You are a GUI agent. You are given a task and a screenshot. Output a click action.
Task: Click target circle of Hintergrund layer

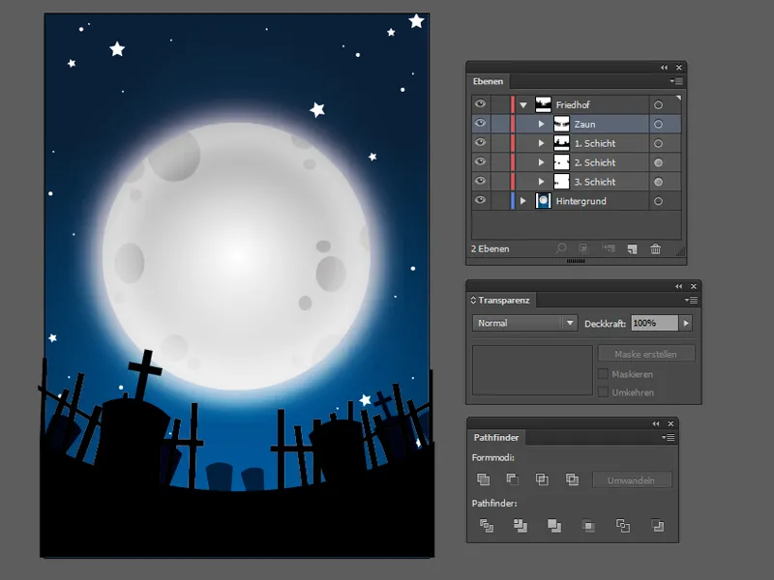tap(658, 201)
